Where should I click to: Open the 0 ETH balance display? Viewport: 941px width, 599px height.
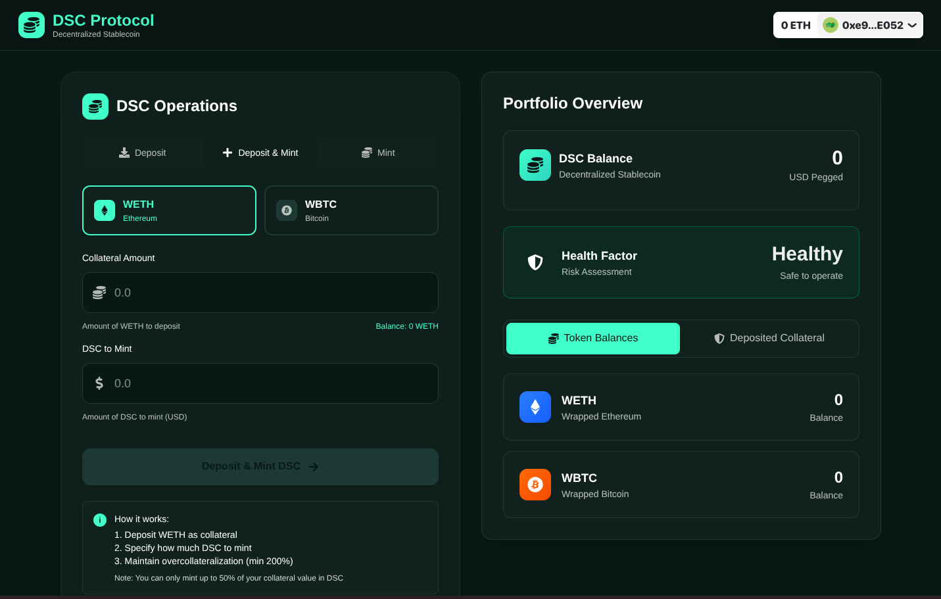796,25
